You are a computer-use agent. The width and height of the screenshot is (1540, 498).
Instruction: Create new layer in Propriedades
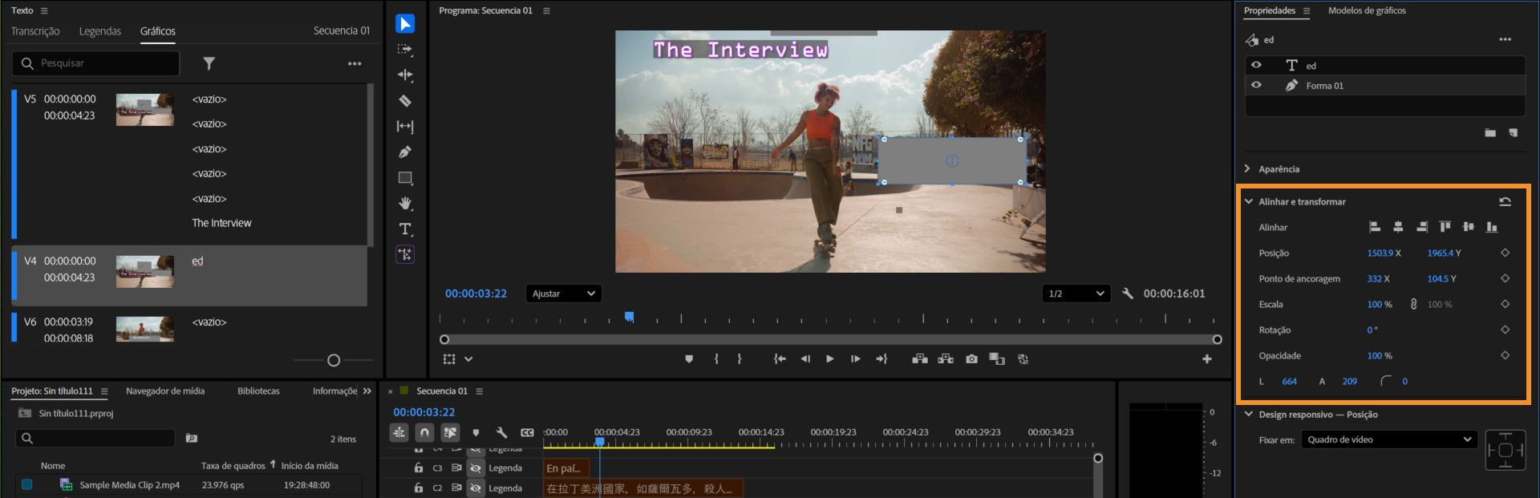tap(1513, 133)
